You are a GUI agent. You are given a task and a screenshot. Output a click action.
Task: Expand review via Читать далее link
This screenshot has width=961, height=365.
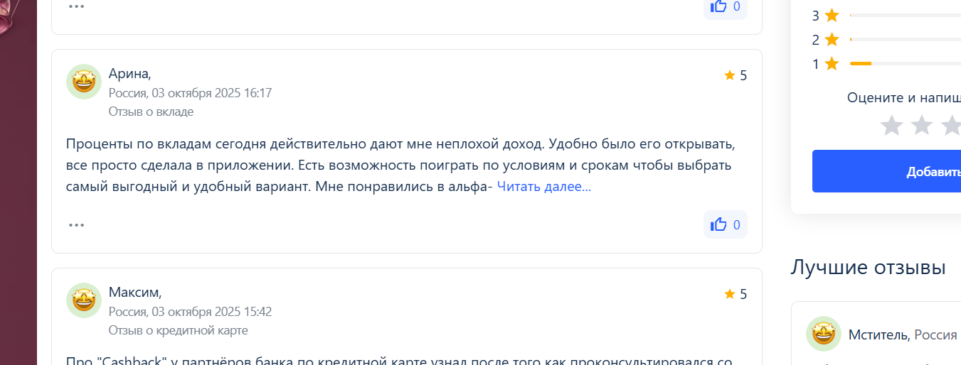543,187
